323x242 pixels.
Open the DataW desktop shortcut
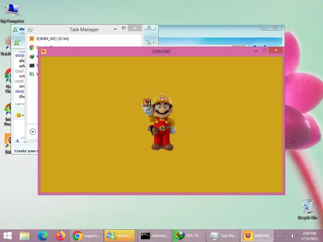tap(6, 46)
